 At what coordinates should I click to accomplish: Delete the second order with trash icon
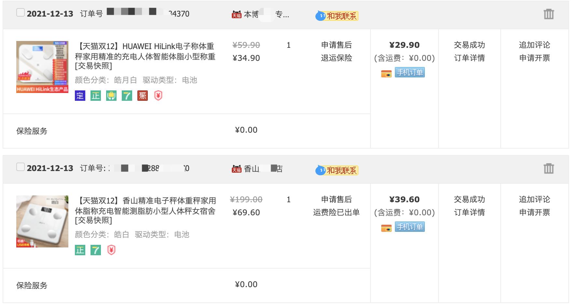[x=549, y=168]
